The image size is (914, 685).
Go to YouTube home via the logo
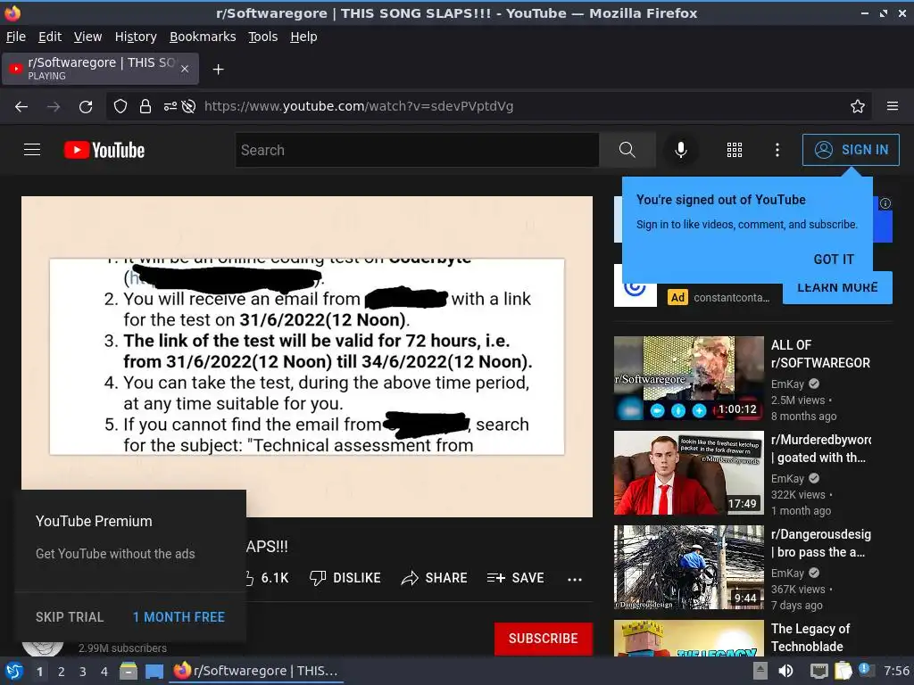point(104,150)
